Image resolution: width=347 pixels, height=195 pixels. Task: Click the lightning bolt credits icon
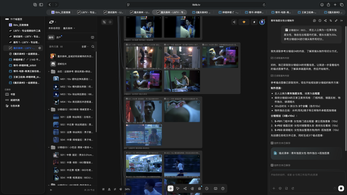(x=254, y=22)
